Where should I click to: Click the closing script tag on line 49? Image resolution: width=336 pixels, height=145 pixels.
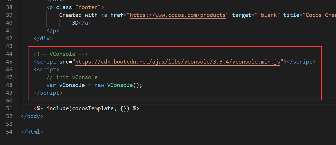[48, 93]
